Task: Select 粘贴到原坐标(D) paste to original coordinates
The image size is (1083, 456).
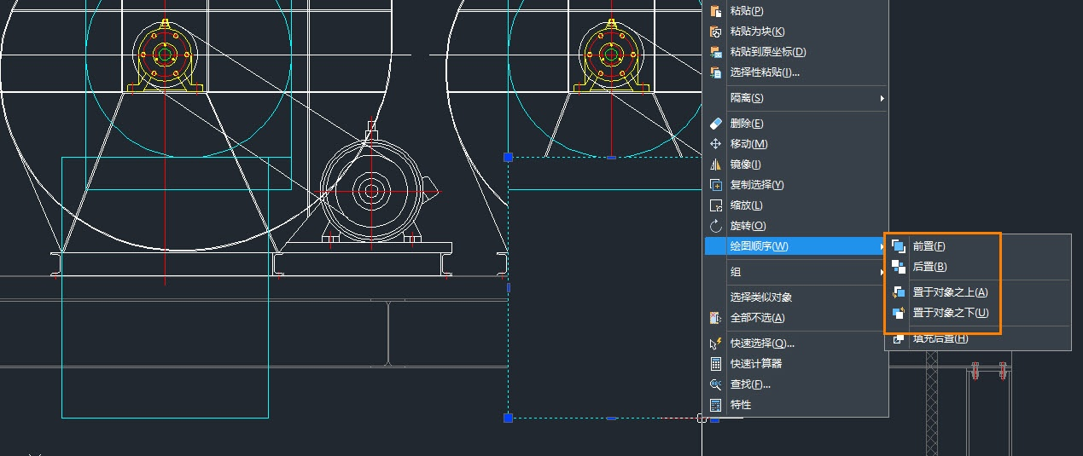Action: [x=795, y=52]
